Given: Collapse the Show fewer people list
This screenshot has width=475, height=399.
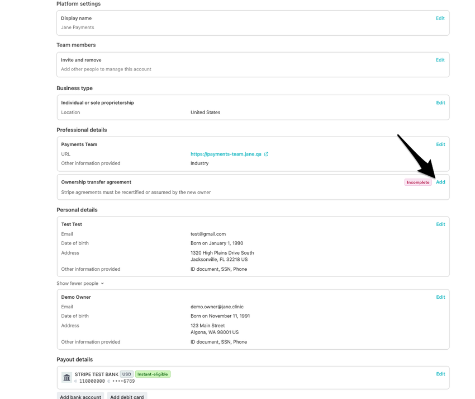Looking at the screenshot, I should (80, 283).
